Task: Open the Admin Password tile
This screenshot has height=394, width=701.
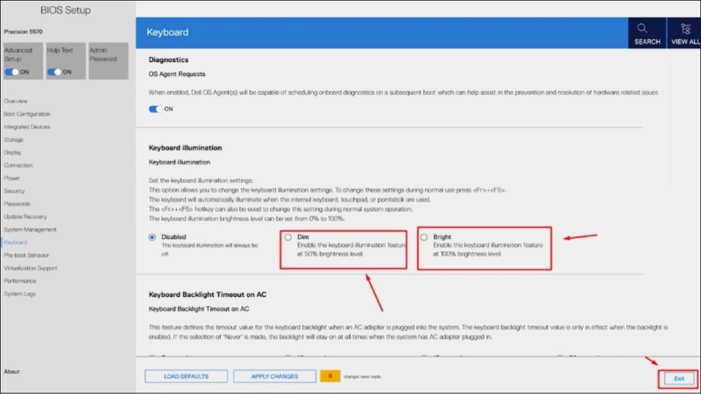Action: (x=107, y=61)
